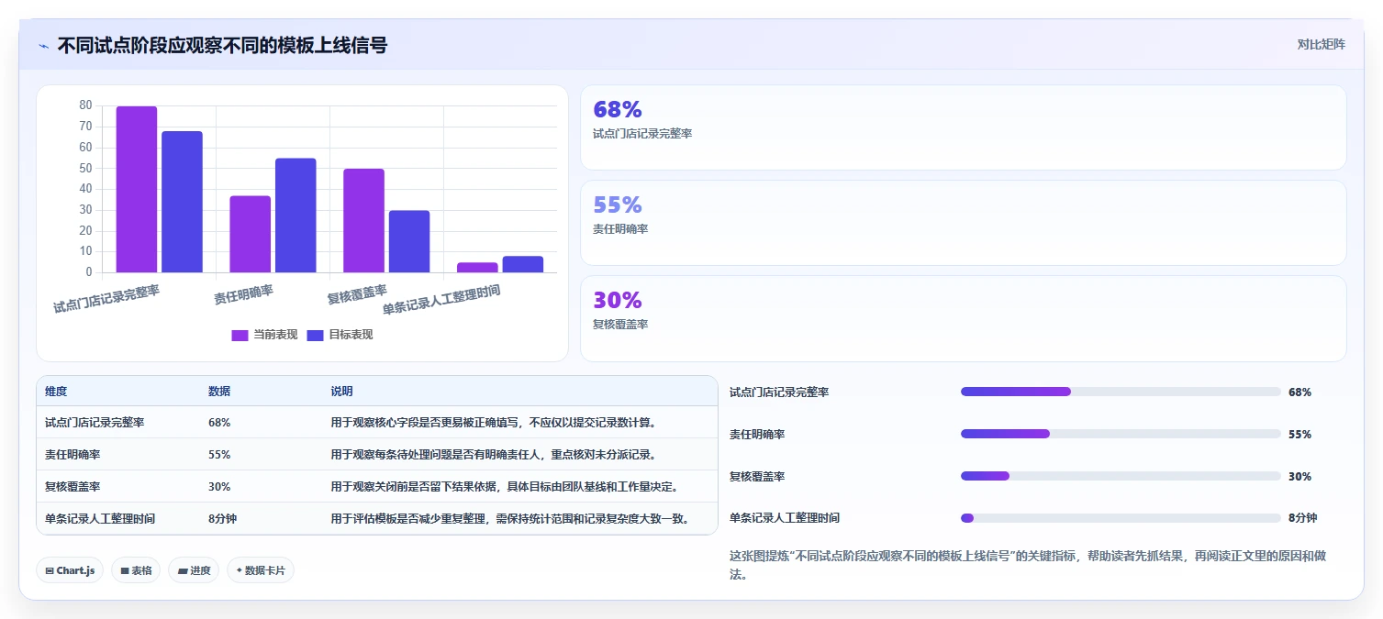Click the 单条记录人工整理时间 progress bar

click(x=1121, y=518)
